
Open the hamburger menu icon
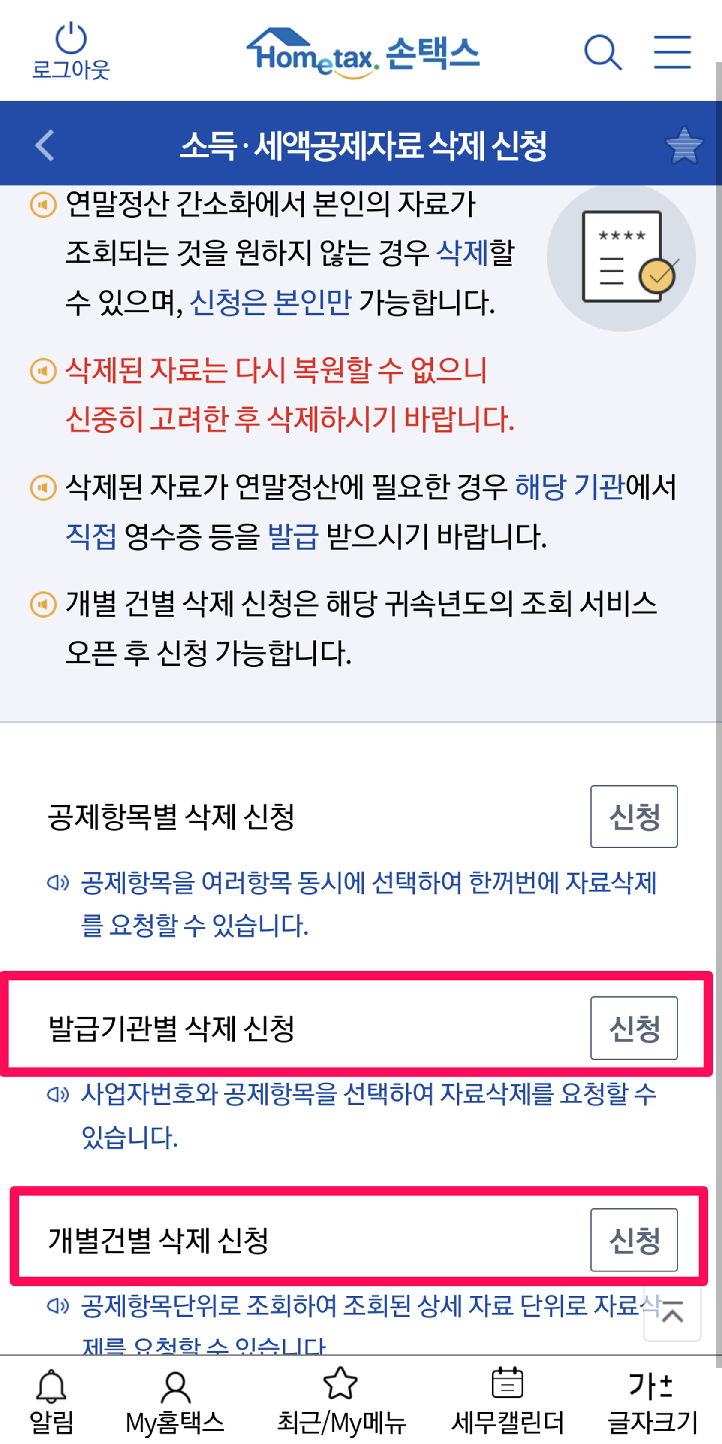[672, 52]
